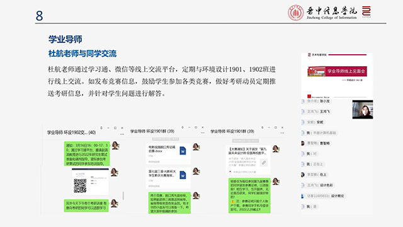Click avatar beside 两个竞赛 green message

pos(196,195)
